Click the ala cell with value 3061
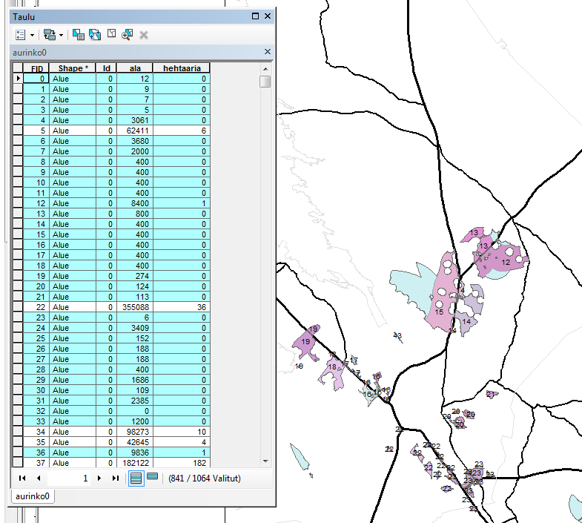 [135, 120]
